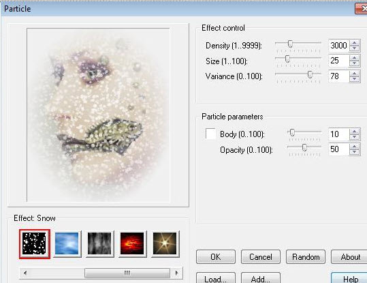Click the Density value input field
This screenshot has height=283, width=367.
[x=338, y=46]
